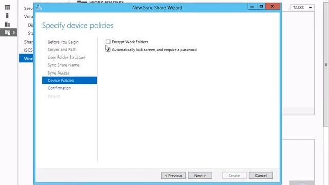Click the wizard title bar icon
The image size is (329, 185).
tap(39, 8)
